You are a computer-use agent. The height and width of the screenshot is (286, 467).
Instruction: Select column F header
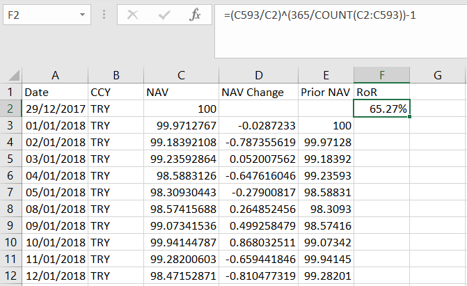pos(381,75)
